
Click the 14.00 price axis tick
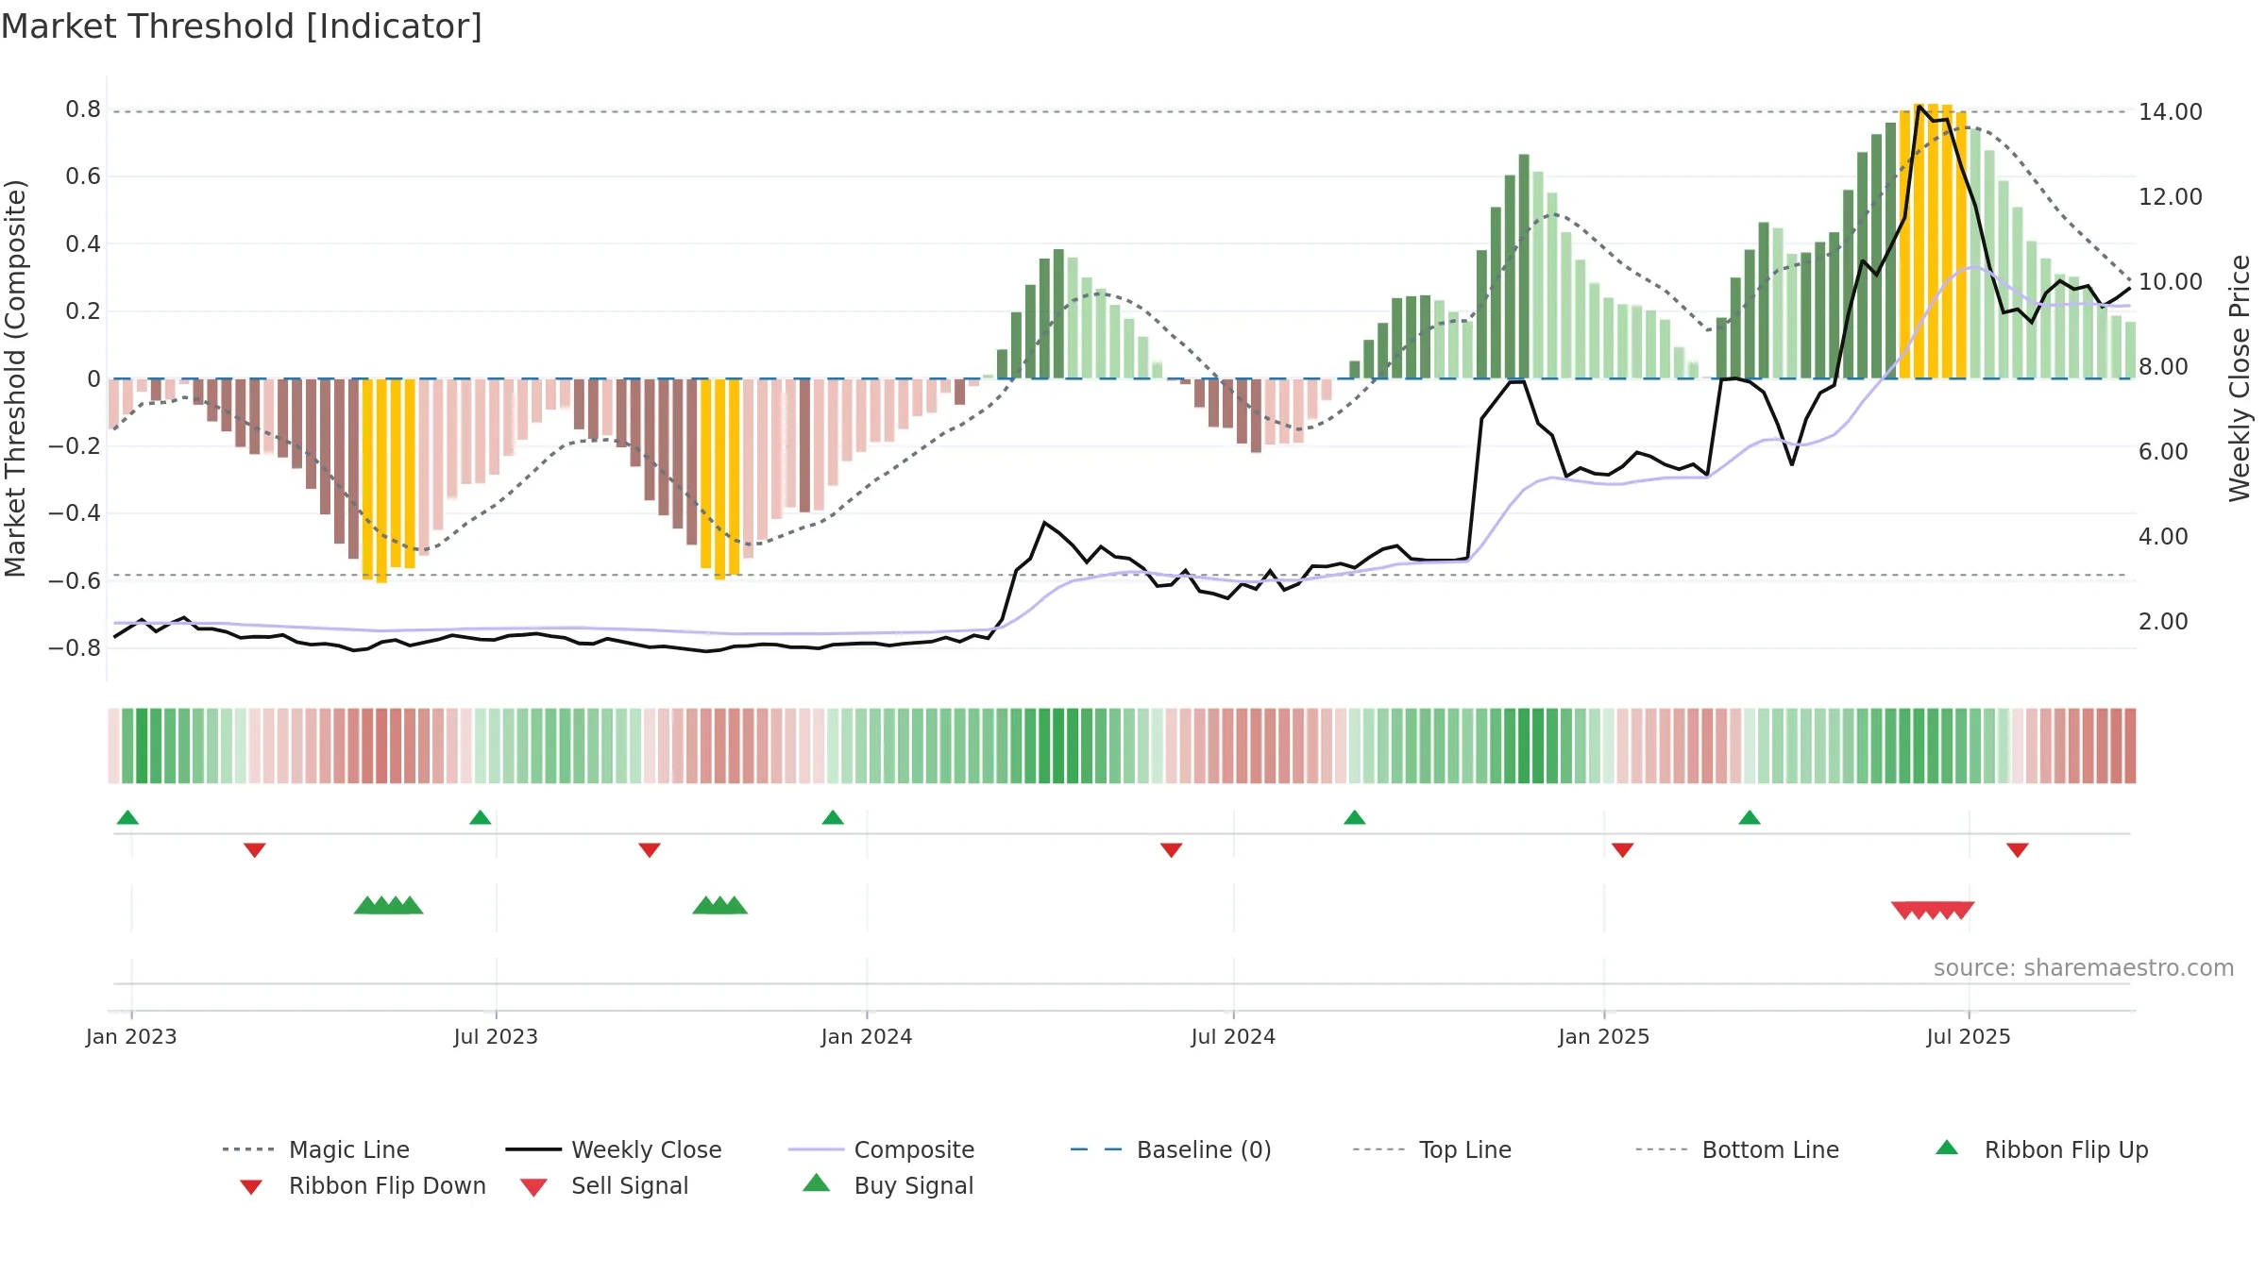click(2171, 112)
